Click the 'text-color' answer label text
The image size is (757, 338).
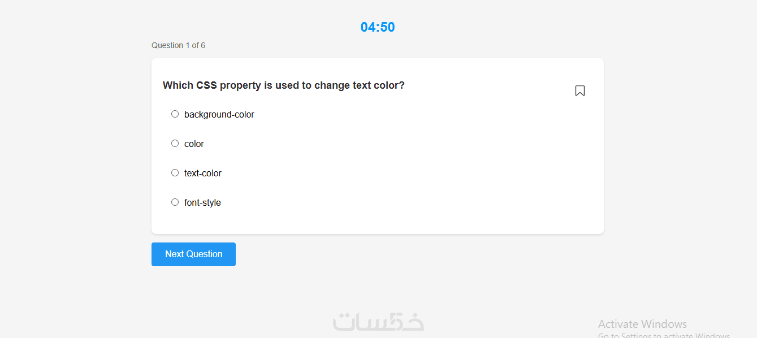202,174
